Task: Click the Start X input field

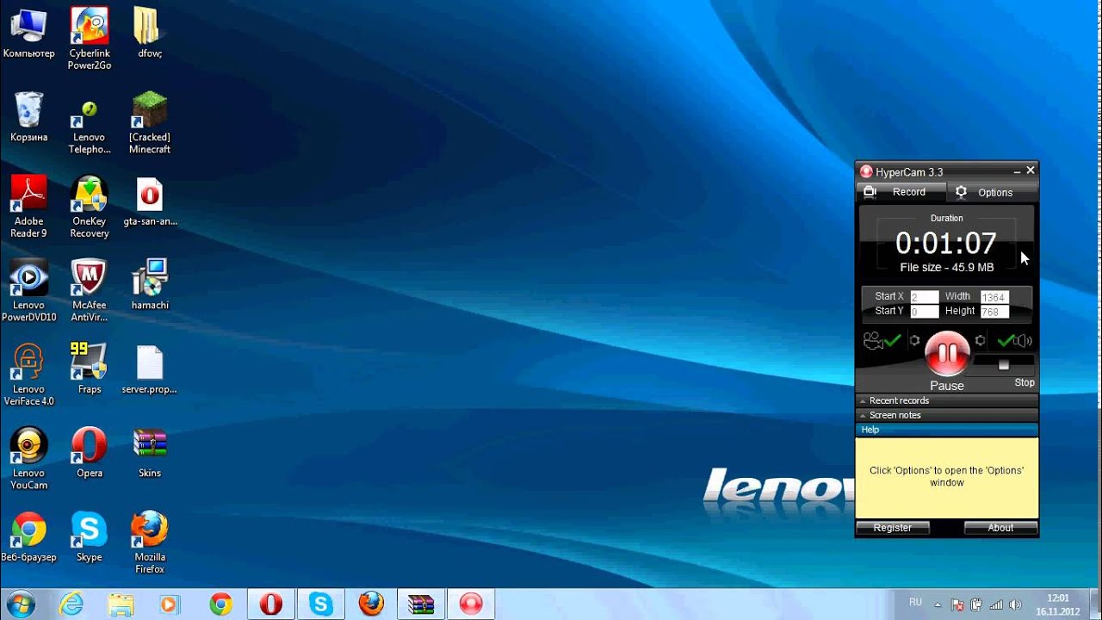Action: (924, 297)
